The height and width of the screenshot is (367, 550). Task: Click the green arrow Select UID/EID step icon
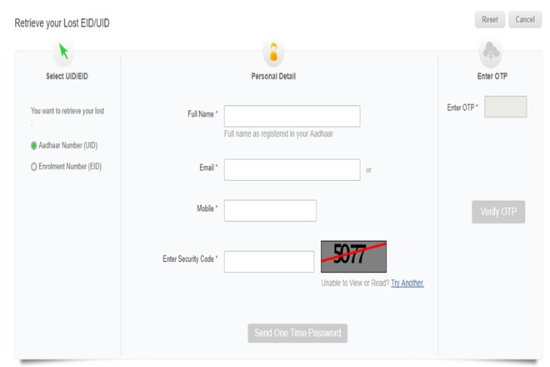coord(63,53)
